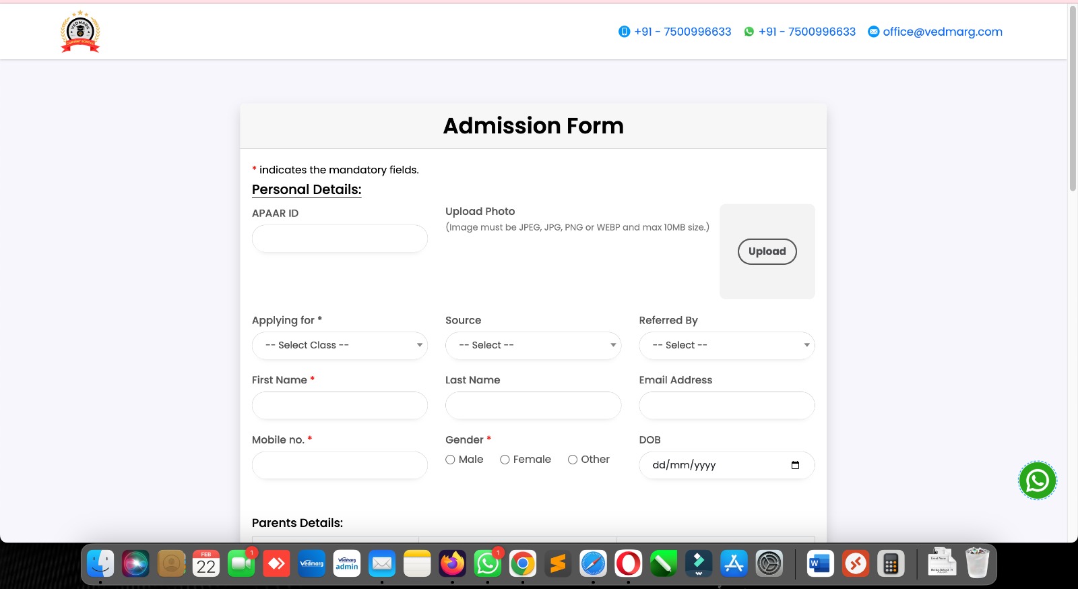Open the Applying for Select Class dropdown

340,345
